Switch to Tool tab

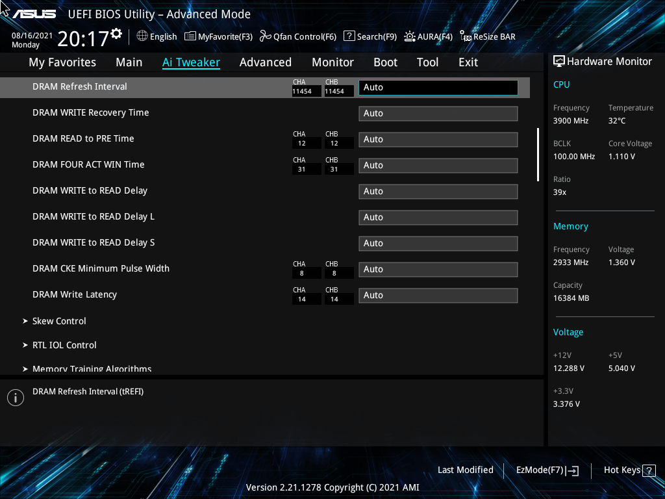pyautogui.click(x=427, y=62)
